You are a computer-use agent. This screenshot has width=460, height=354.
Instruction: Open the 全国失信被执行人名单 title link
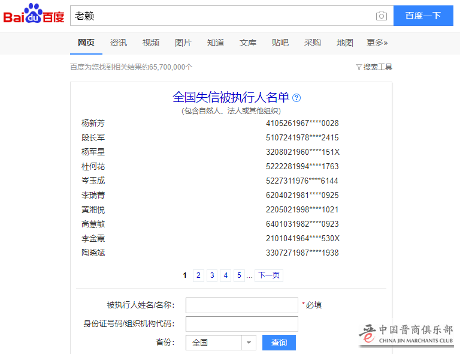click(231, 97)
